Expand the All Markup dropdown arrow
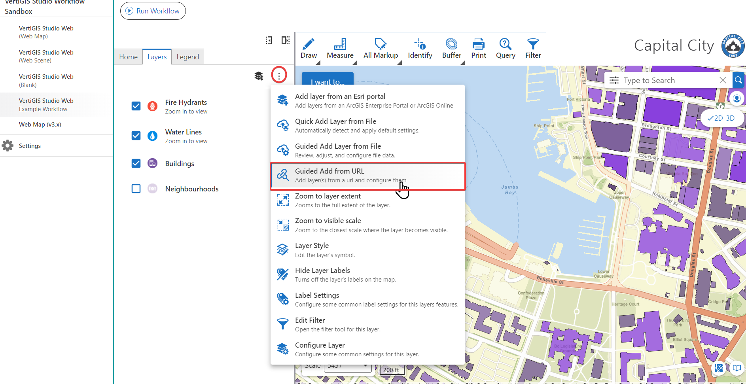 [400, 62]
